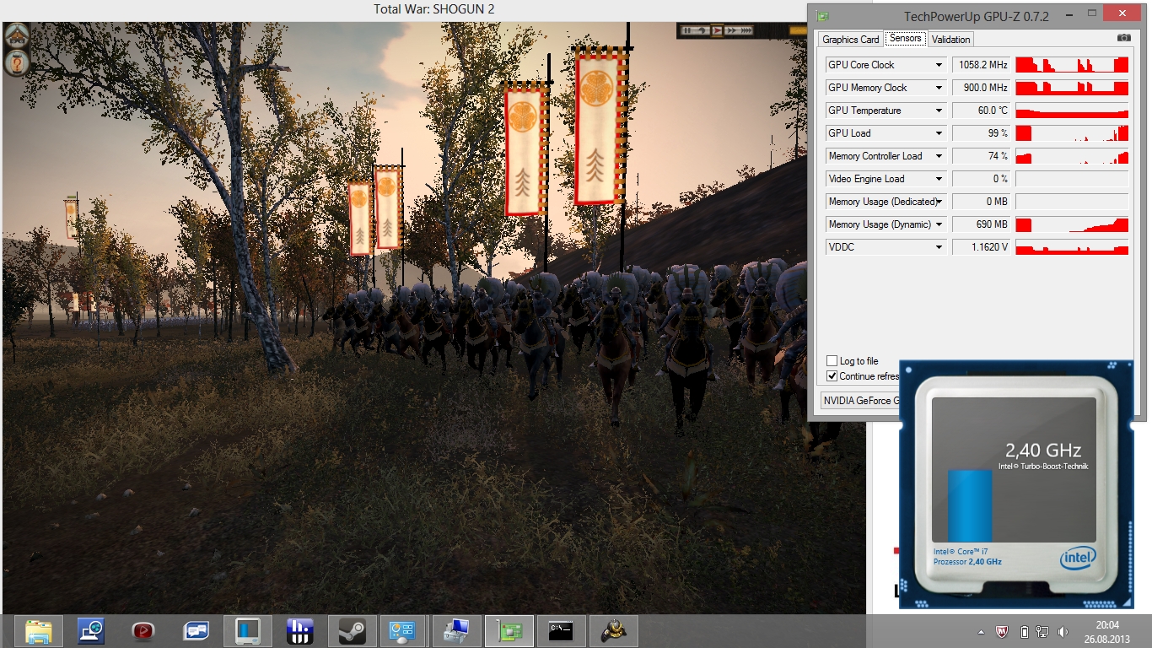Screen dimensions: 1152x648
Task: Click the 99 % GPU load value
Action: tap(982, 133)
